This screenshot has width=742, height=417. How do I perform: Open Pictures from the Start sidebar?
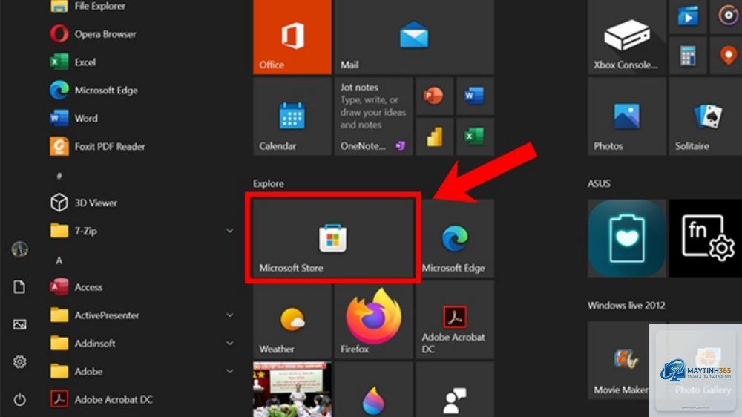[19, 324]
